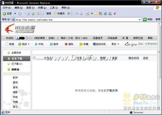Click the IE Messenger globe icon
Screen dimensions: 162x115
point(105,13)
